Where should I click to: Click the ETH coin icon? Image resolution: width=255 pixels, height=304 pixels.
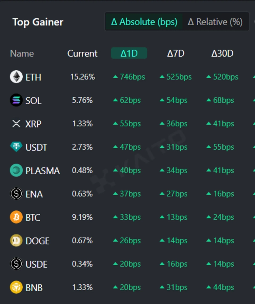(16, 77)
